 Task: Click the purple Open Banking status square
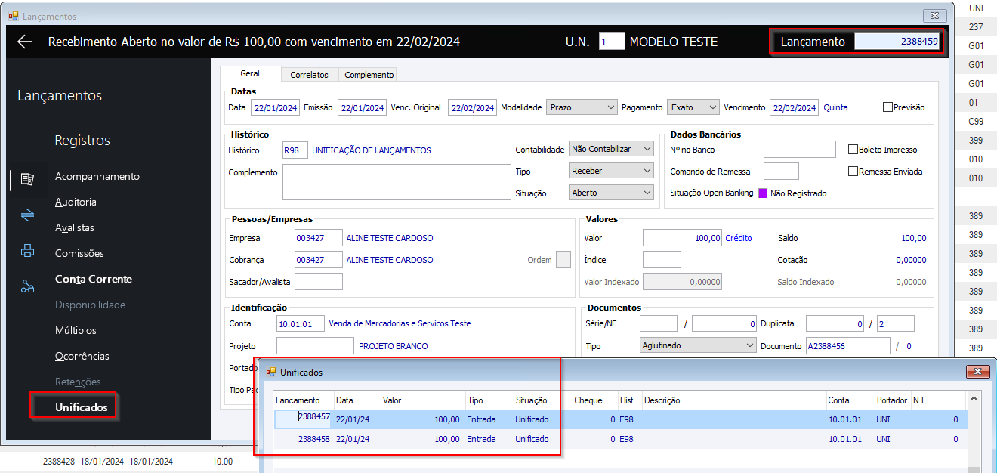tap(763, 193)
